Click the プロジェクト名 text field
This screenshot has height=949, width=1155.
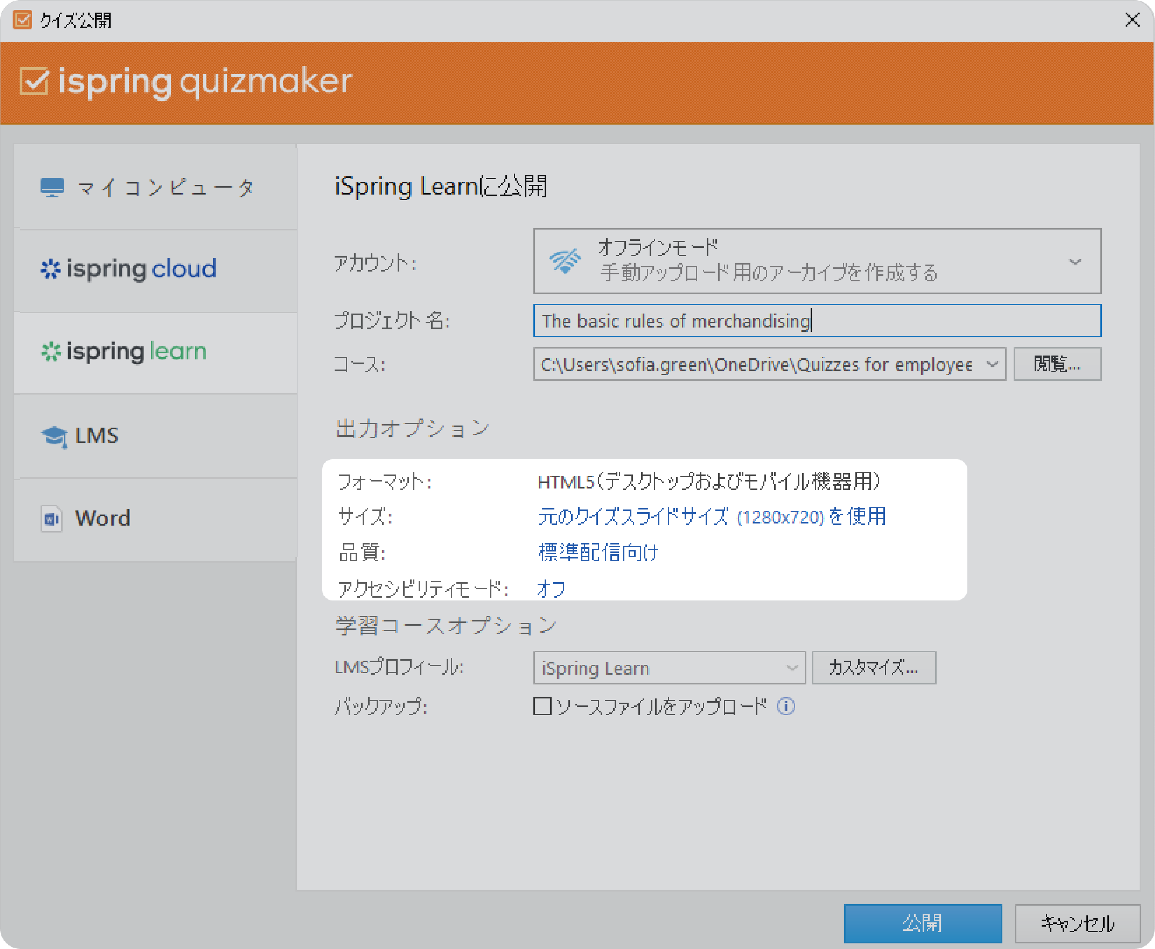(x=817, y=320)
